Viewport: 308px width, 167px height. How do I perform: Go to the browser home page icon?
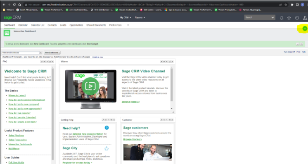(x=19, y=5)
